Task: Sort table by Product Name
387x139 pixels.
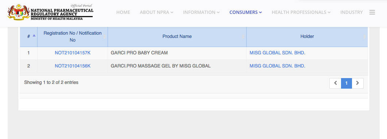Action: pyautogui.click(x=177, y=36)
